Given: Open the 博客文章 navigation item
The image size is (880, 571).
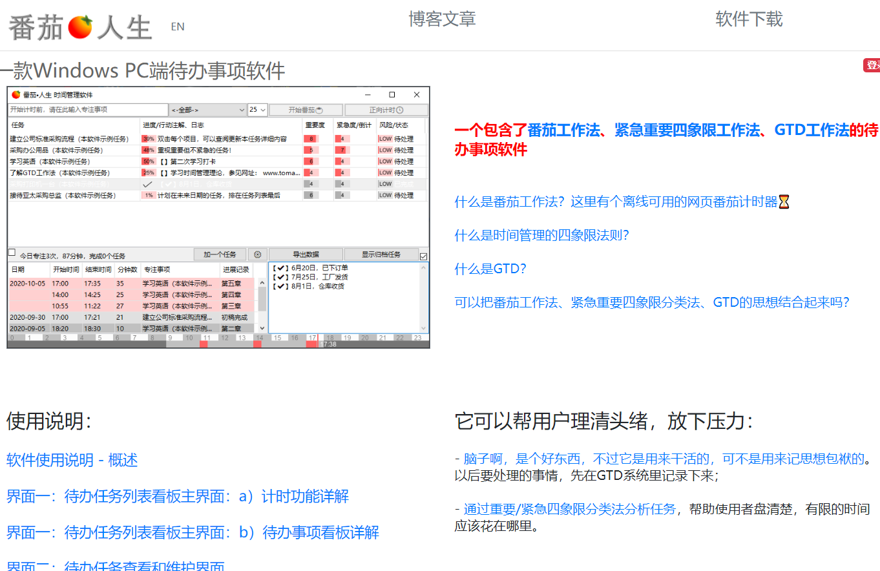Looking at the screenshot, I should click(442, 19).
